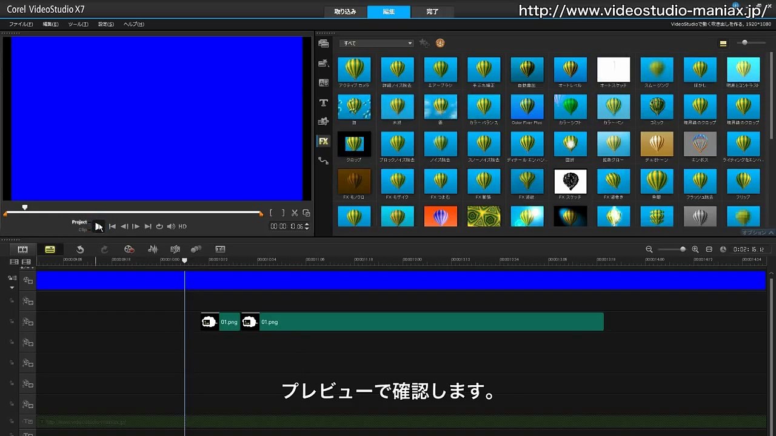Switch to Storyboard view icon
Screen dimensions: 776x436
coord(22,249)
